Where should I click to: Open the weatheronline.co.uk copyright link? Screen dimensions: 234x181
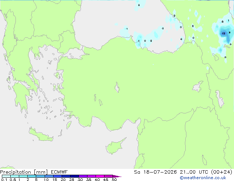coord(203,178)
